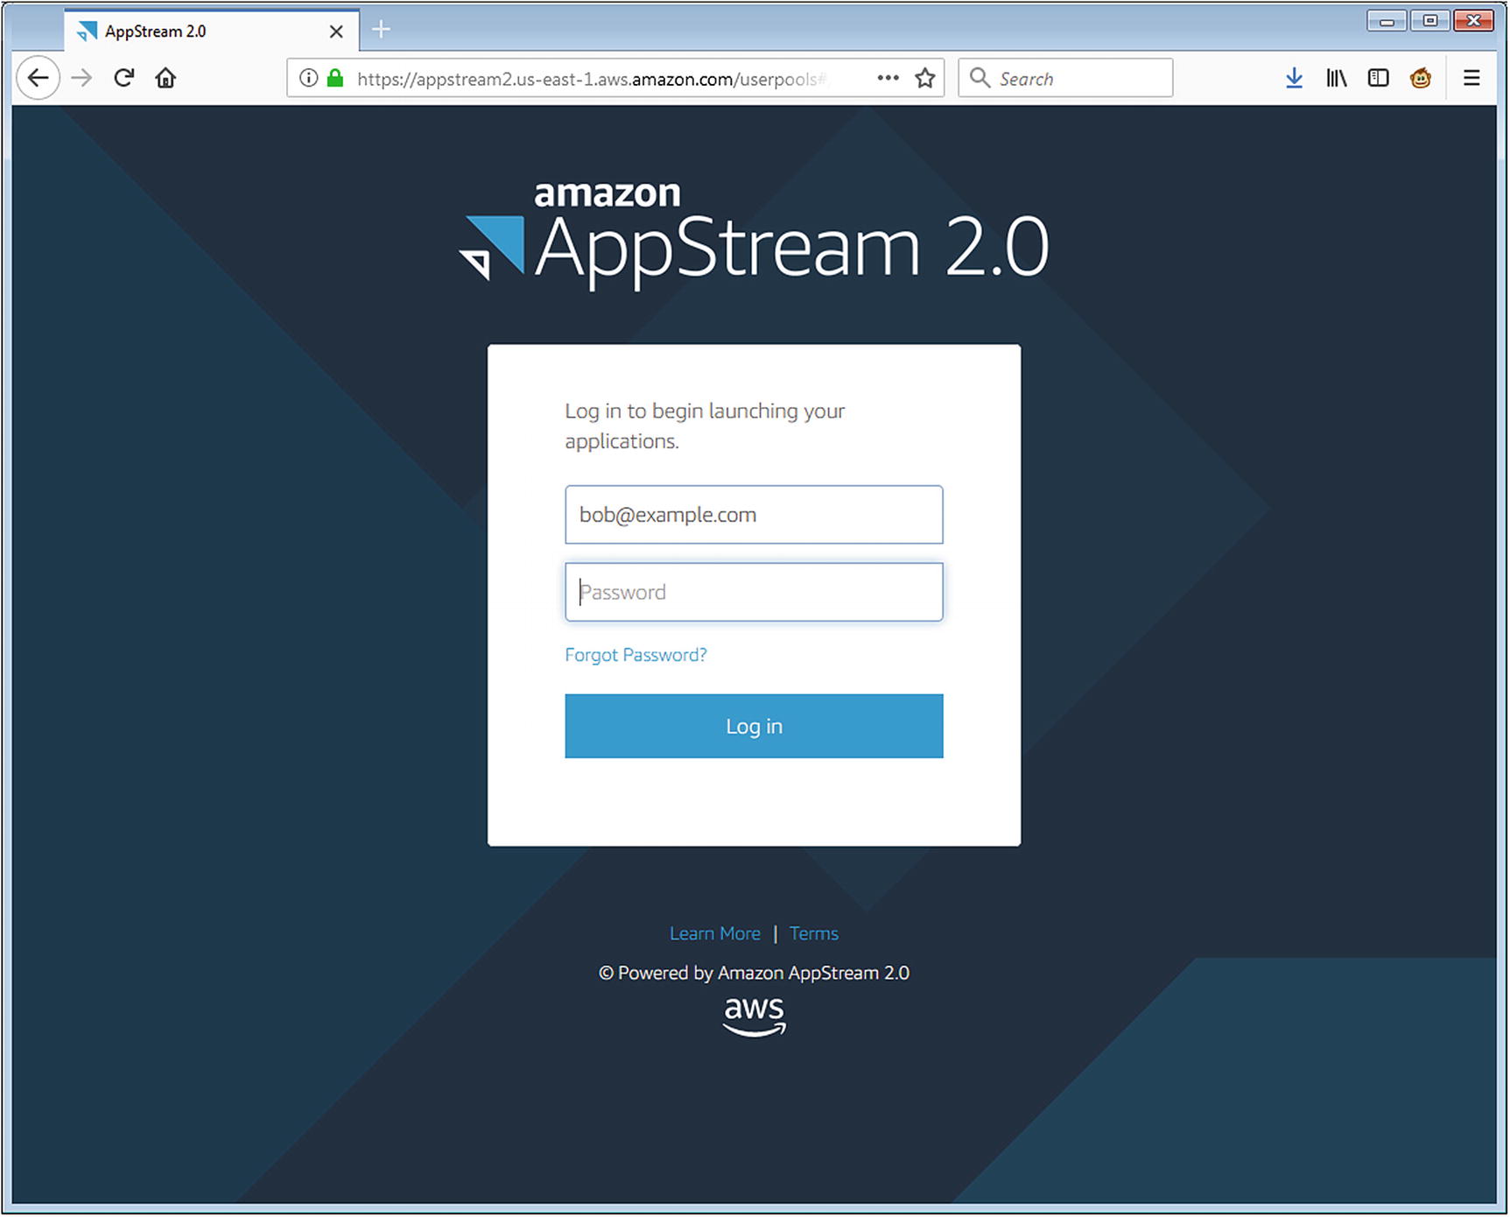Image resolution: width=1510 pixels, height=1217 pixels.
Task: Open page actions three-dot menu
Action: pos(888,78)
